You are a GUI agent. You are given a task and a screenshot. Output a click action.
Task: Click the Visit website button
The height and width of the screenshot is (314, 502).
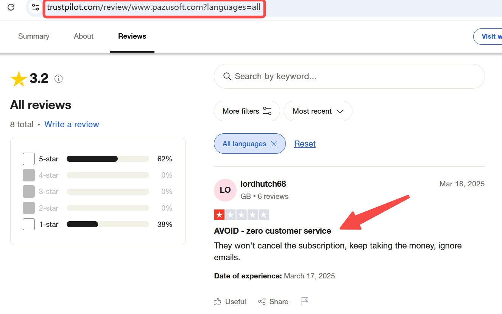click(x=488, y=37)
